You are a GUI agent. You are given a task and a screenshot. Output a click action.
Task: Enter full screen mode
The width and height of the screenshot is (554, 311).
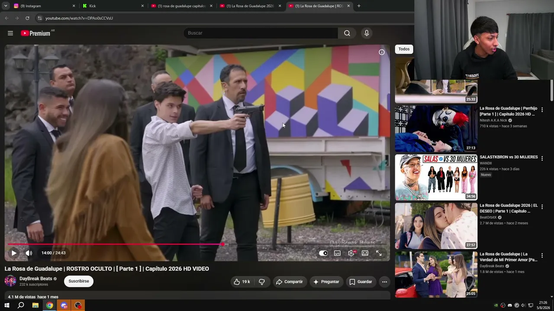click(x=379, y=253)
